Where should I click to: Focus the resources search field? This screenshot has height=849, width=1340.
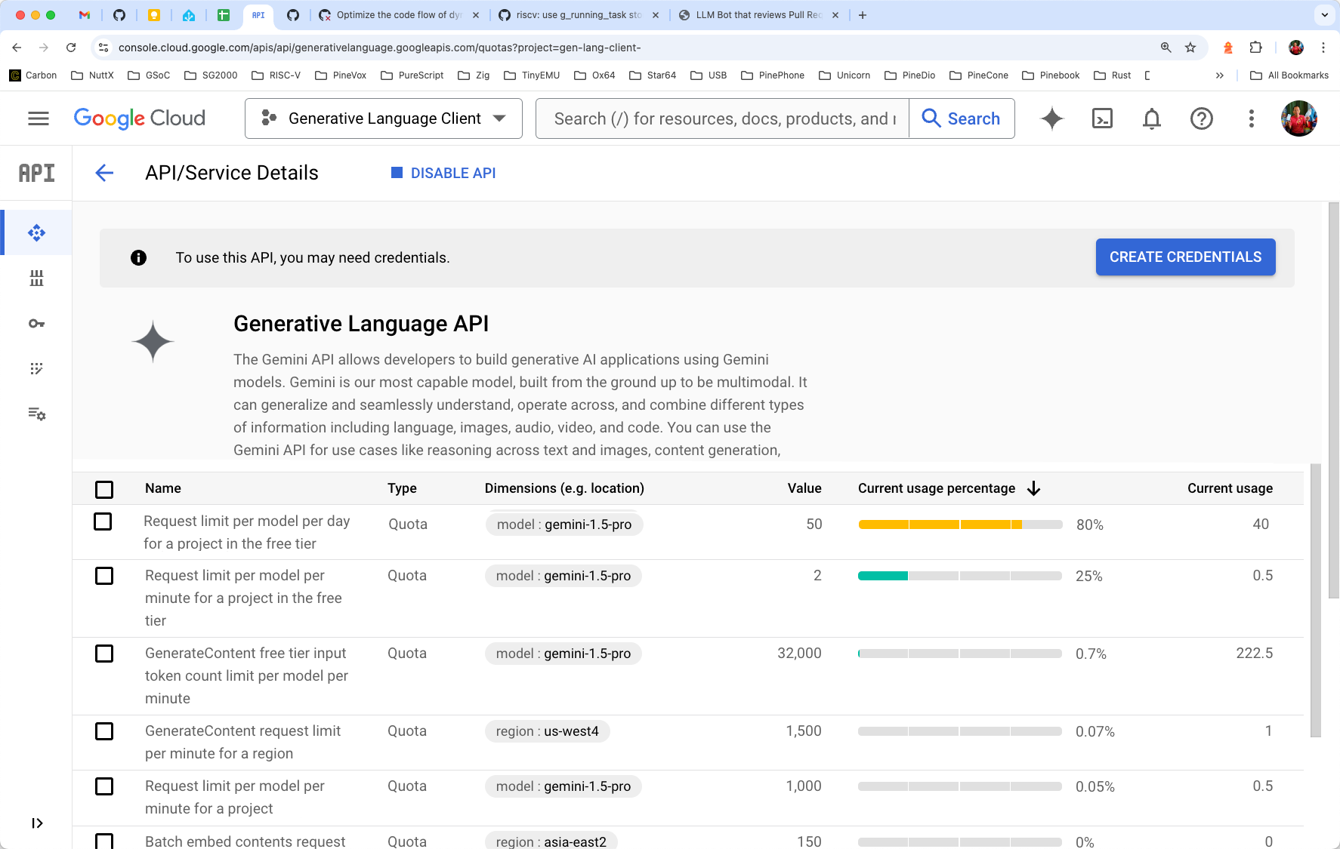723,118
